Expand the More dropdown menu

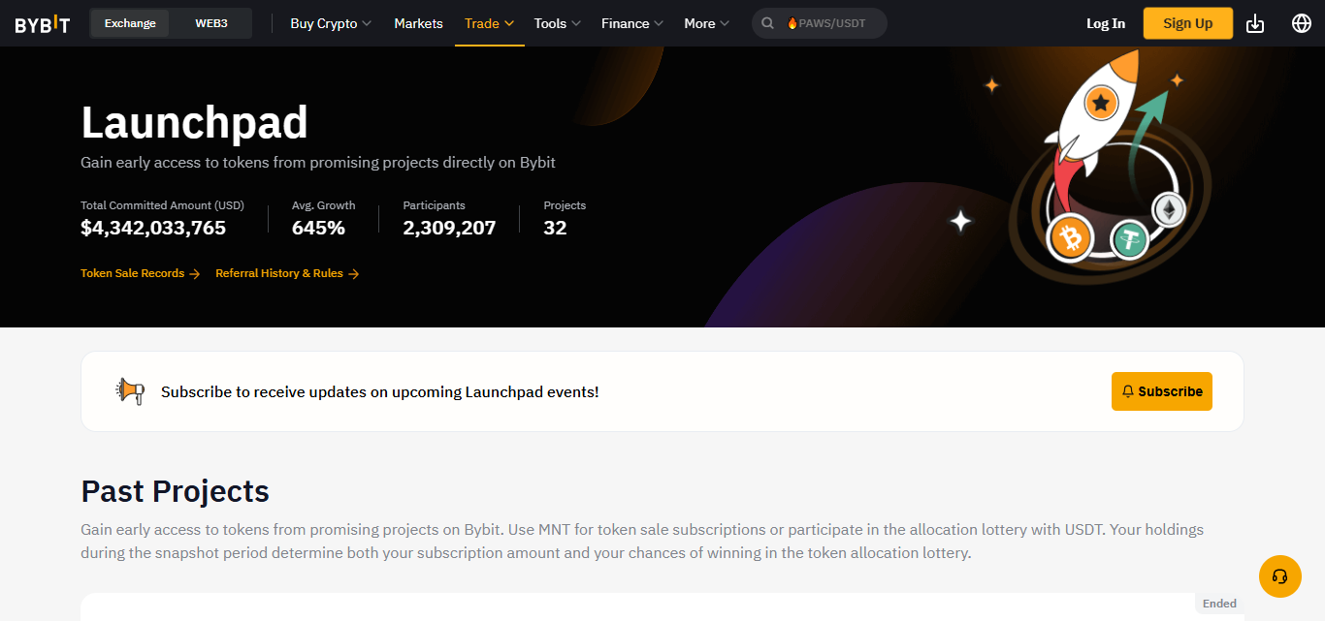707,23
